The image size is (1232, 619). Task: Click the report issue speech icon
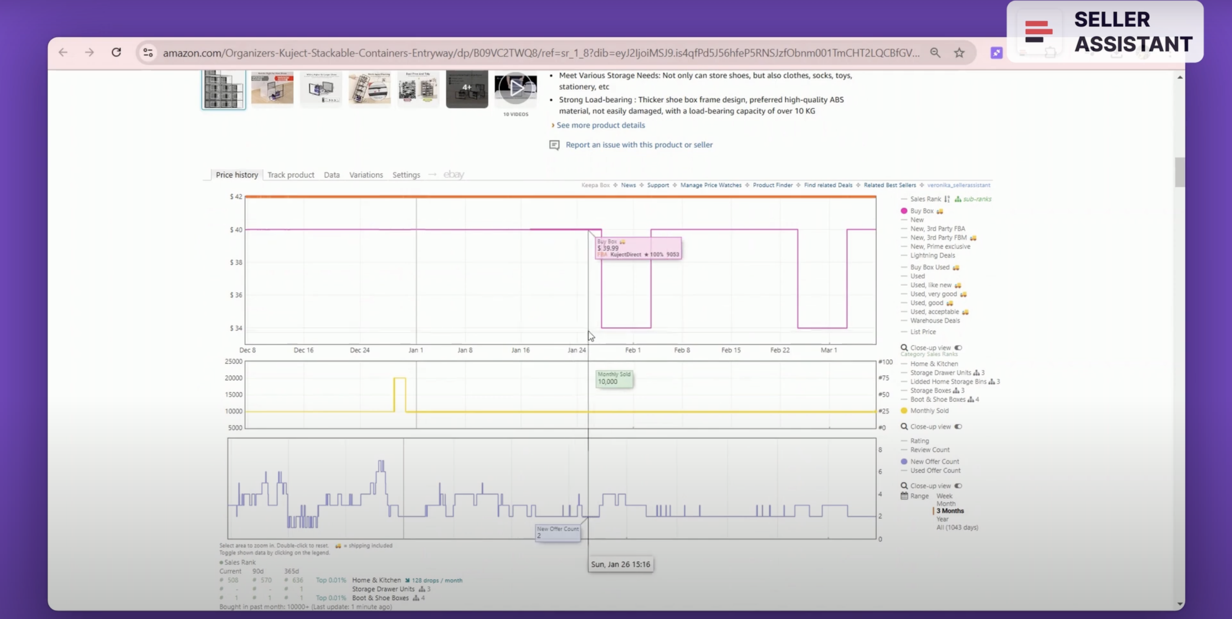(554, 145)
